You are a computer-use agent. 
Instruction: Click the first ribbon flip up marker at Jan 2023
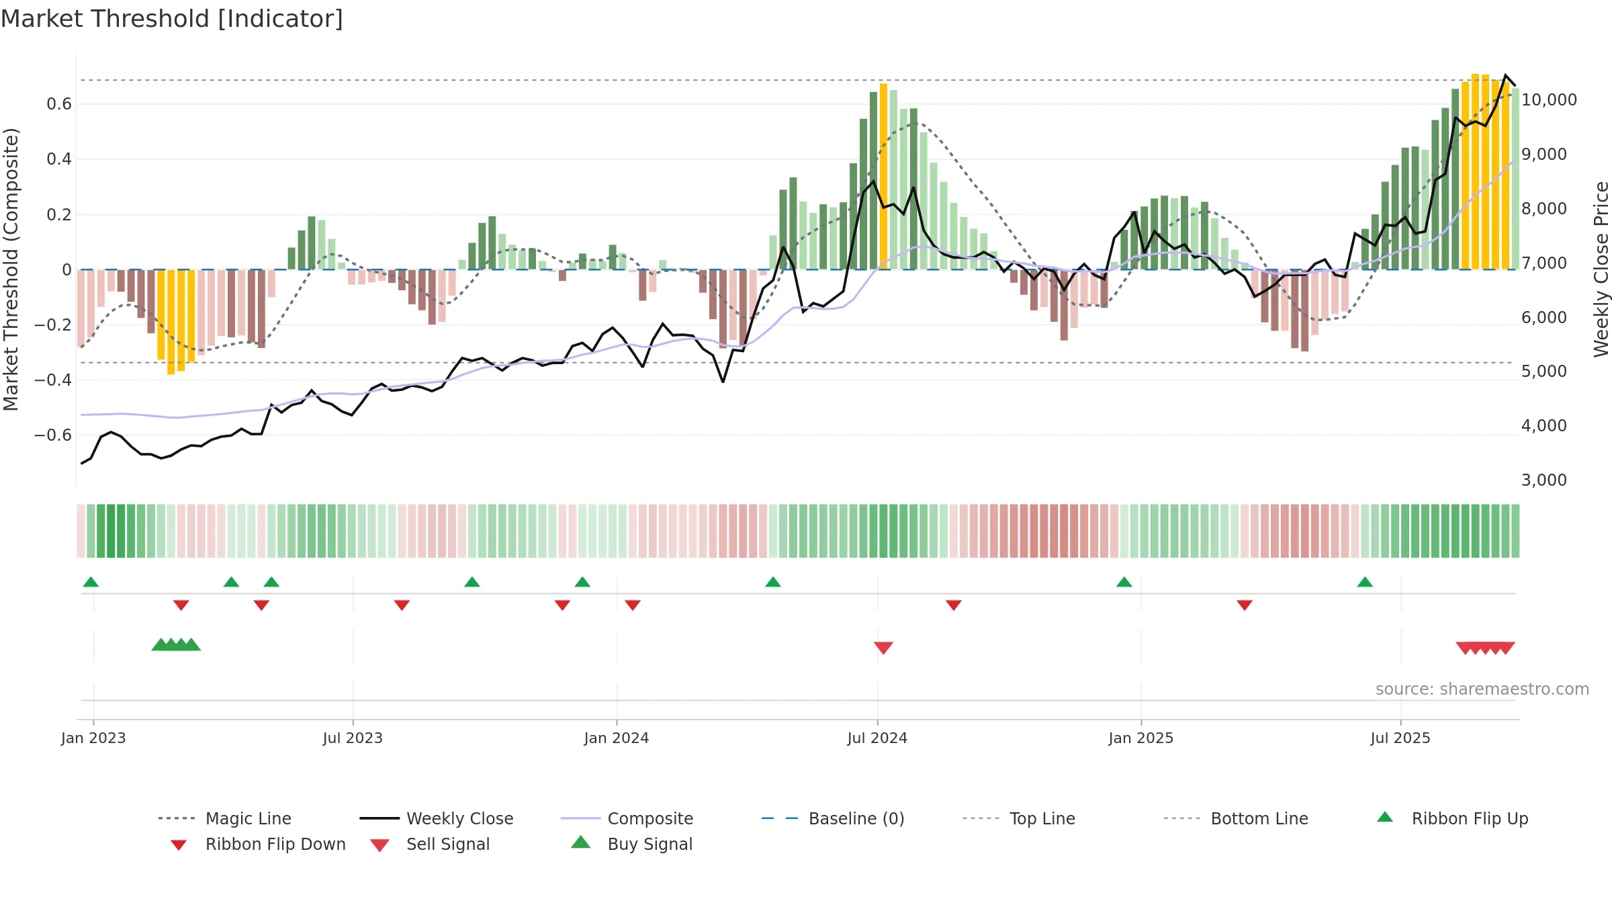coord(91,582)
